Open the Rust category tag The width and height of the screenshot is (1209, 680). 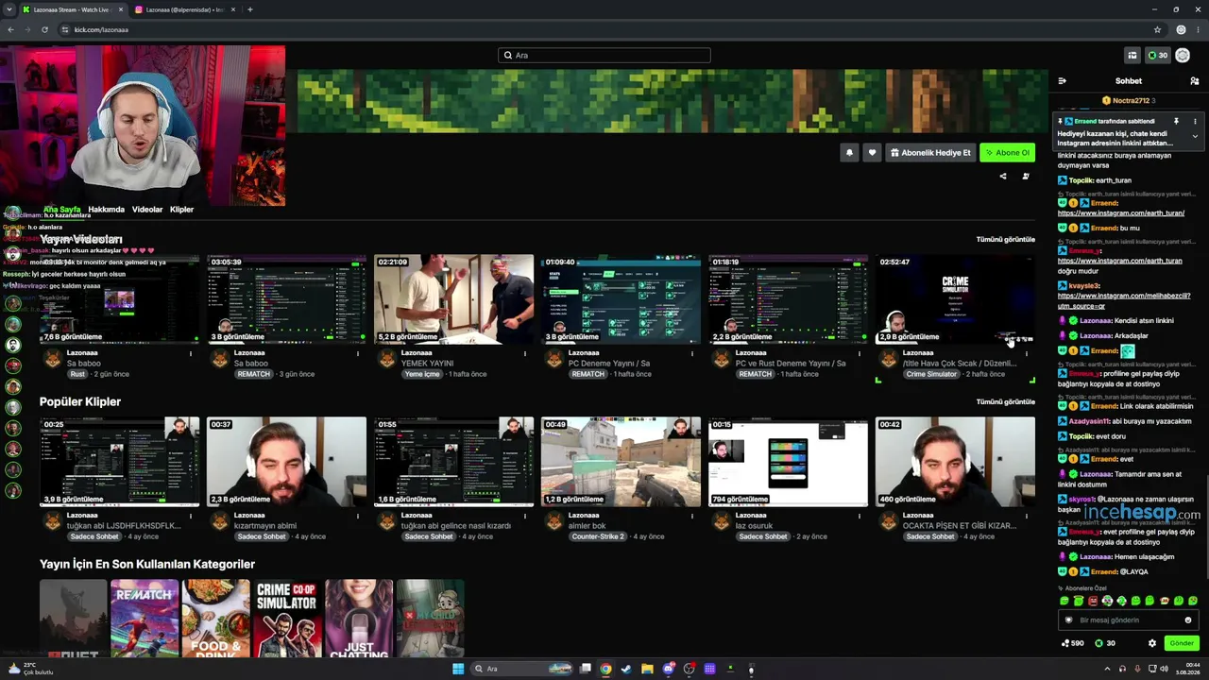(77, 374)
